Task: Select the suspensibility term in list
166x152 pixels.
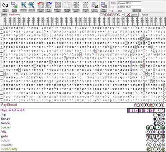Action: point(9,149)
